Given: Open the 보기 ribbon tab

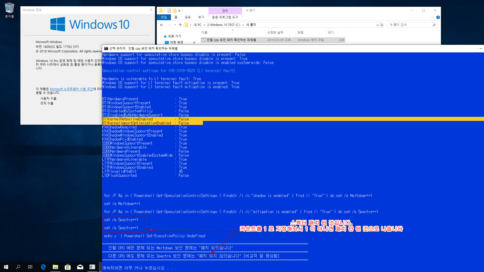Looking at the screenshot, I should pos(201,17).
